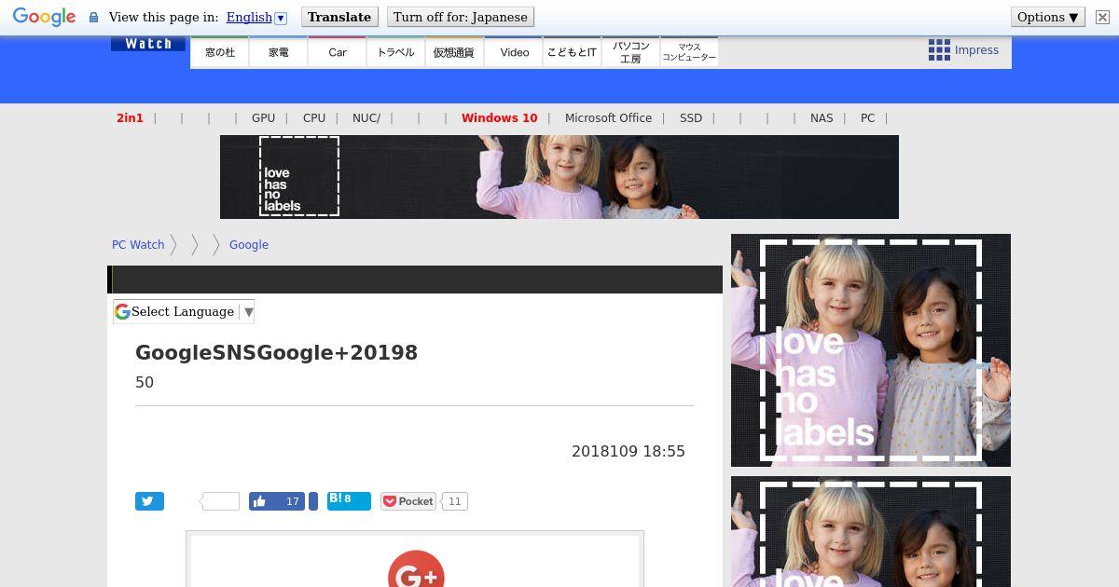Click the Hatena B! bookmark button

349,500
